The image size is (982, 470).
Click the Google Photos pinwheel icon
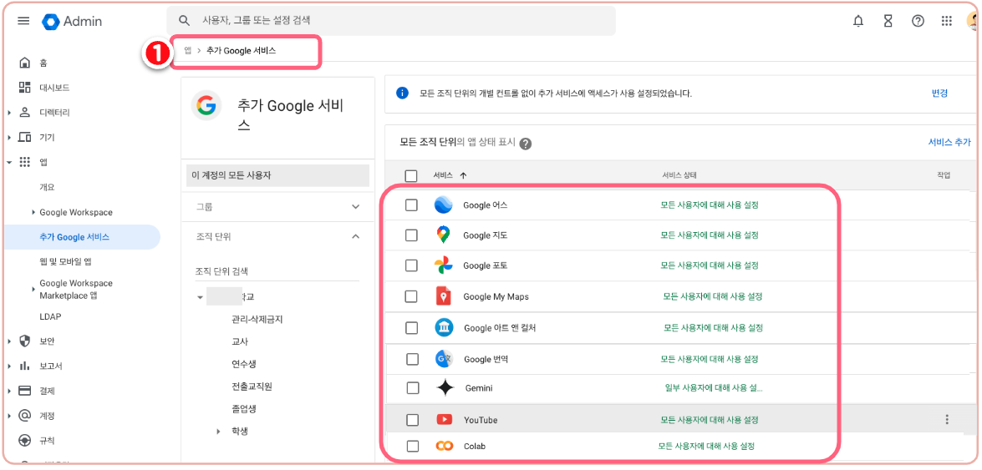click(444, 265)
